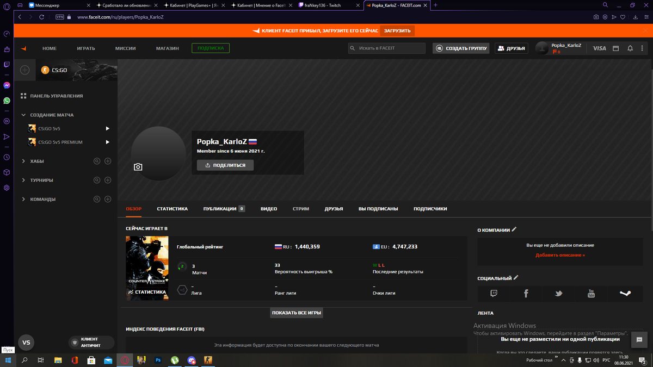Open History clock icon in Opera sidebar

(7, 157)
